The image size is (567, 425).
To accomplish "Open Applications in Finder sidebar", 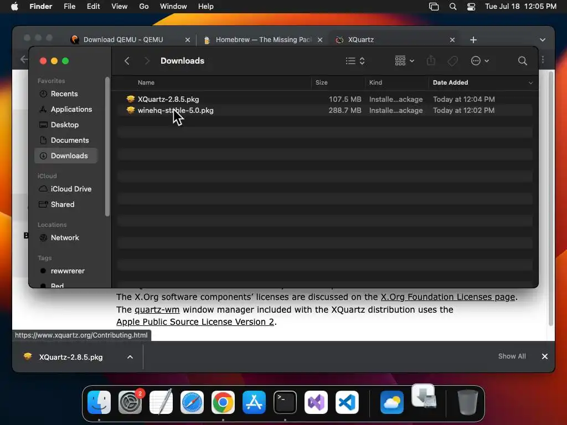I will click(66, 109).
